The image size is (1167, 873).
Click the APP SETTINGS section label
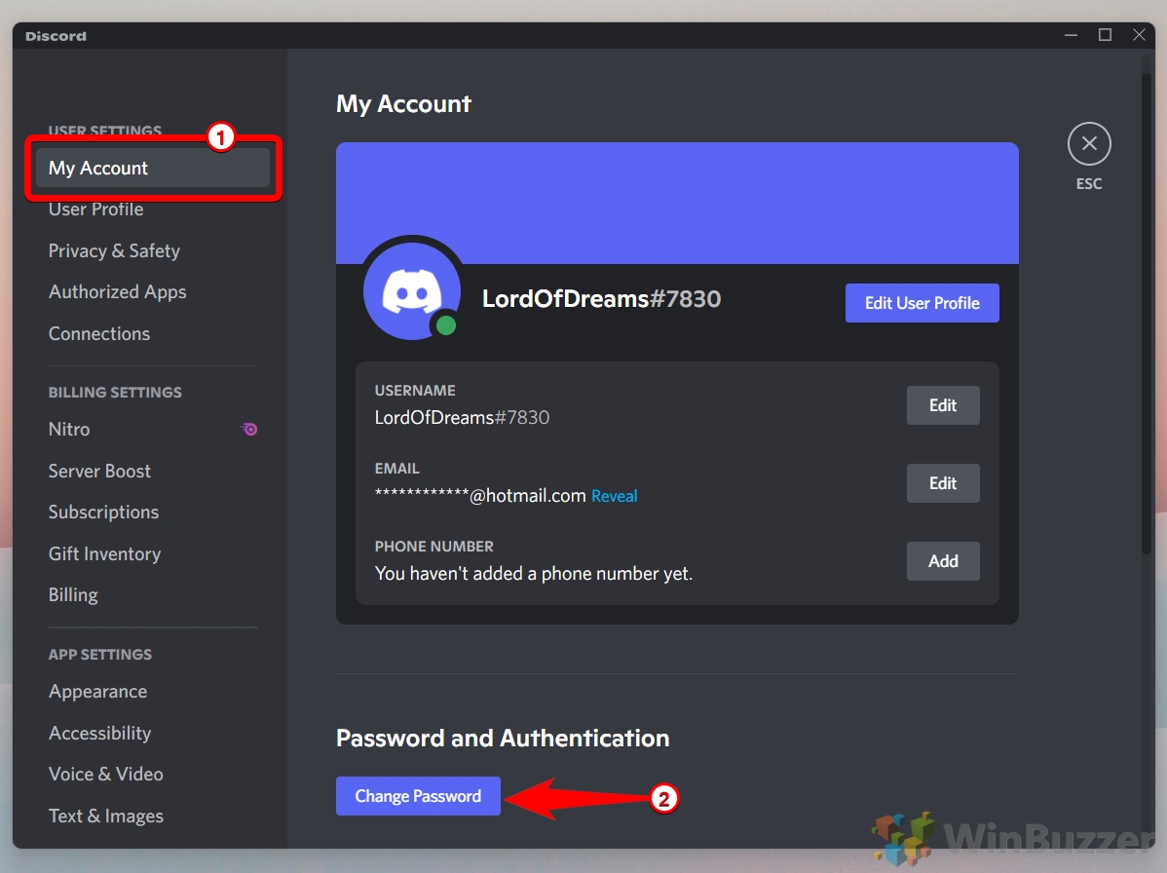[x=99, y=655]
